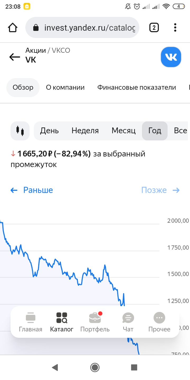
Task: Select the Год time range
Action: pyautogui.click(x=155, y=131)
